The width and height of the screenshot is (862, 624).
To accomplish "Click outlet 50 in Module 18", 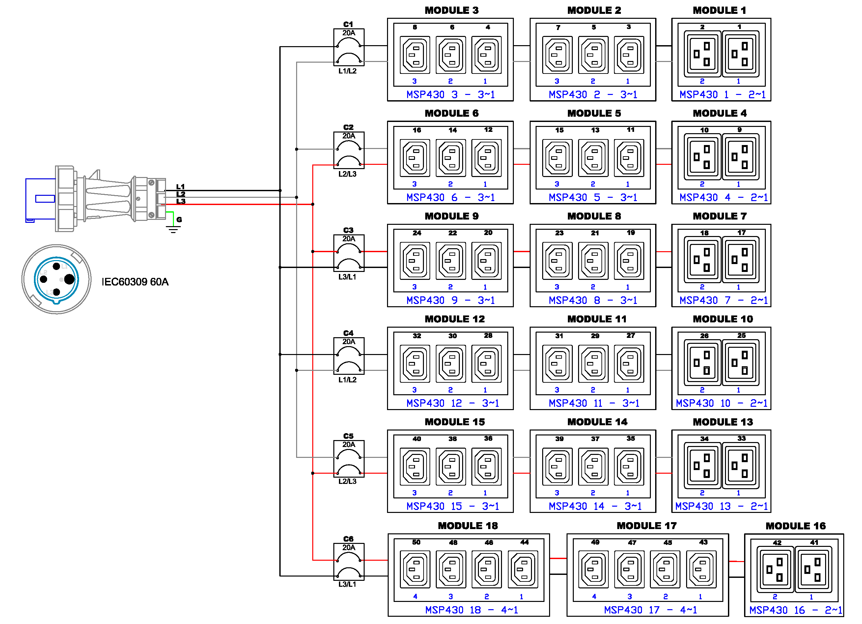I will point(415,569).
